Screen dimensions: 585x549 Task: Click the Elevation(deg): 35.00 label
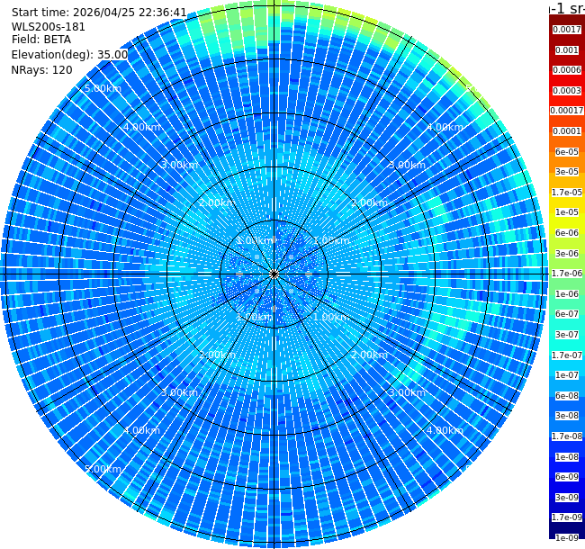click(69, 55)
